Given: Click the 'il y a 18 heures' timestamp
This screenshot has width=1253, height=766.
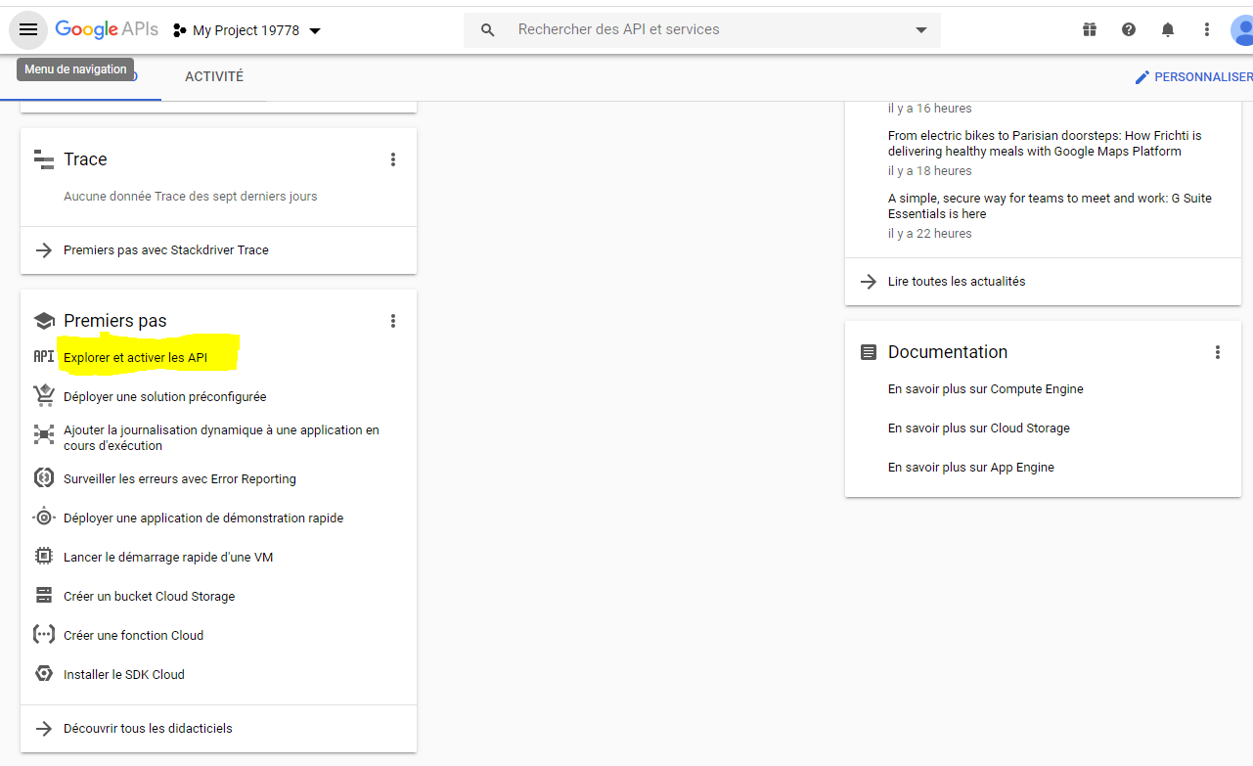Looking at the screenshot, I should (x=929, y=171).
